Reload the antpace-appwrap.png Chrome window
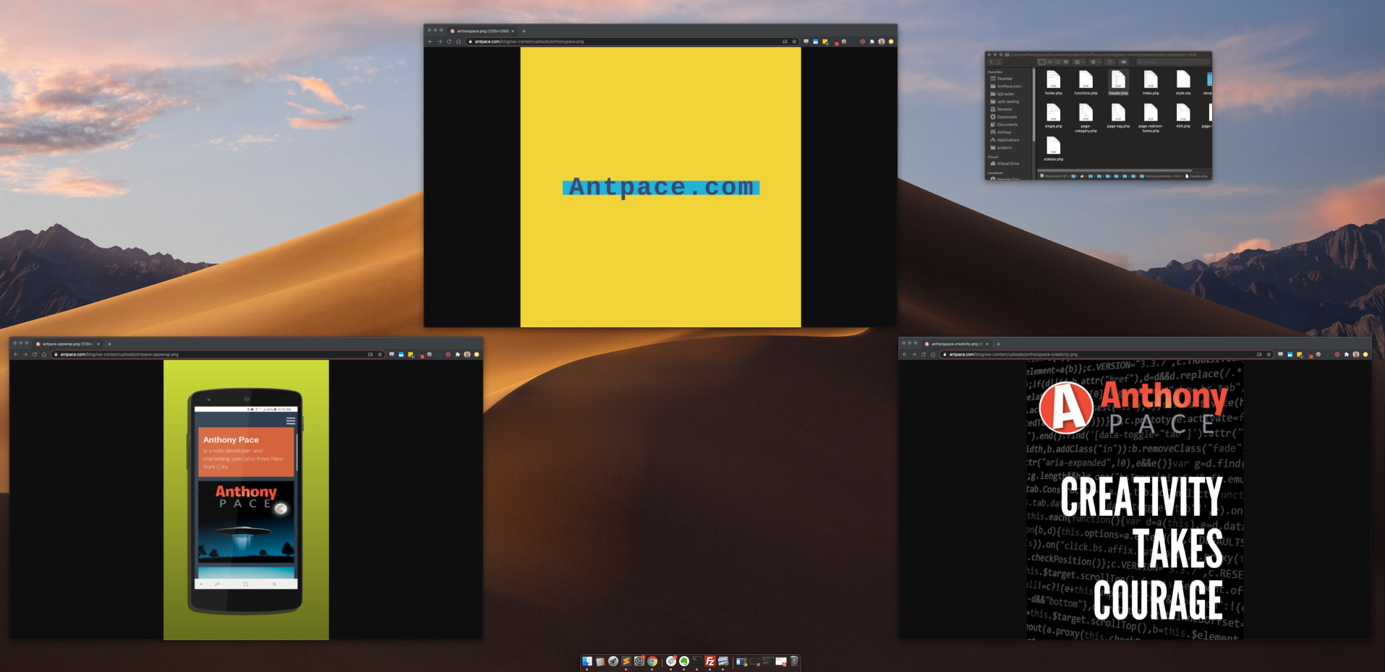This screenshot has width=1385, height=672. (x=35, y=354)
